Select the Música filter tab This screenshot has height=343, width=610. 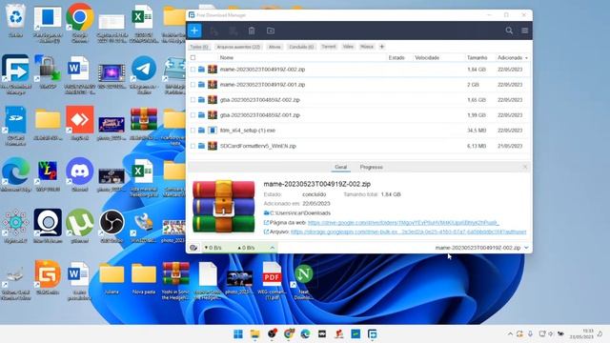tap(367, 47)
